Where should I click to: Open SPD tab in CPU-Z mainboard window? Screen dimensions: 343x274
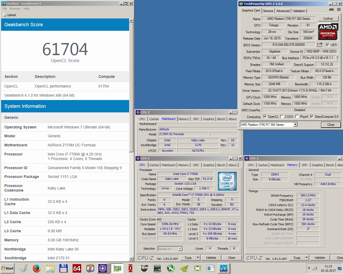196,119
